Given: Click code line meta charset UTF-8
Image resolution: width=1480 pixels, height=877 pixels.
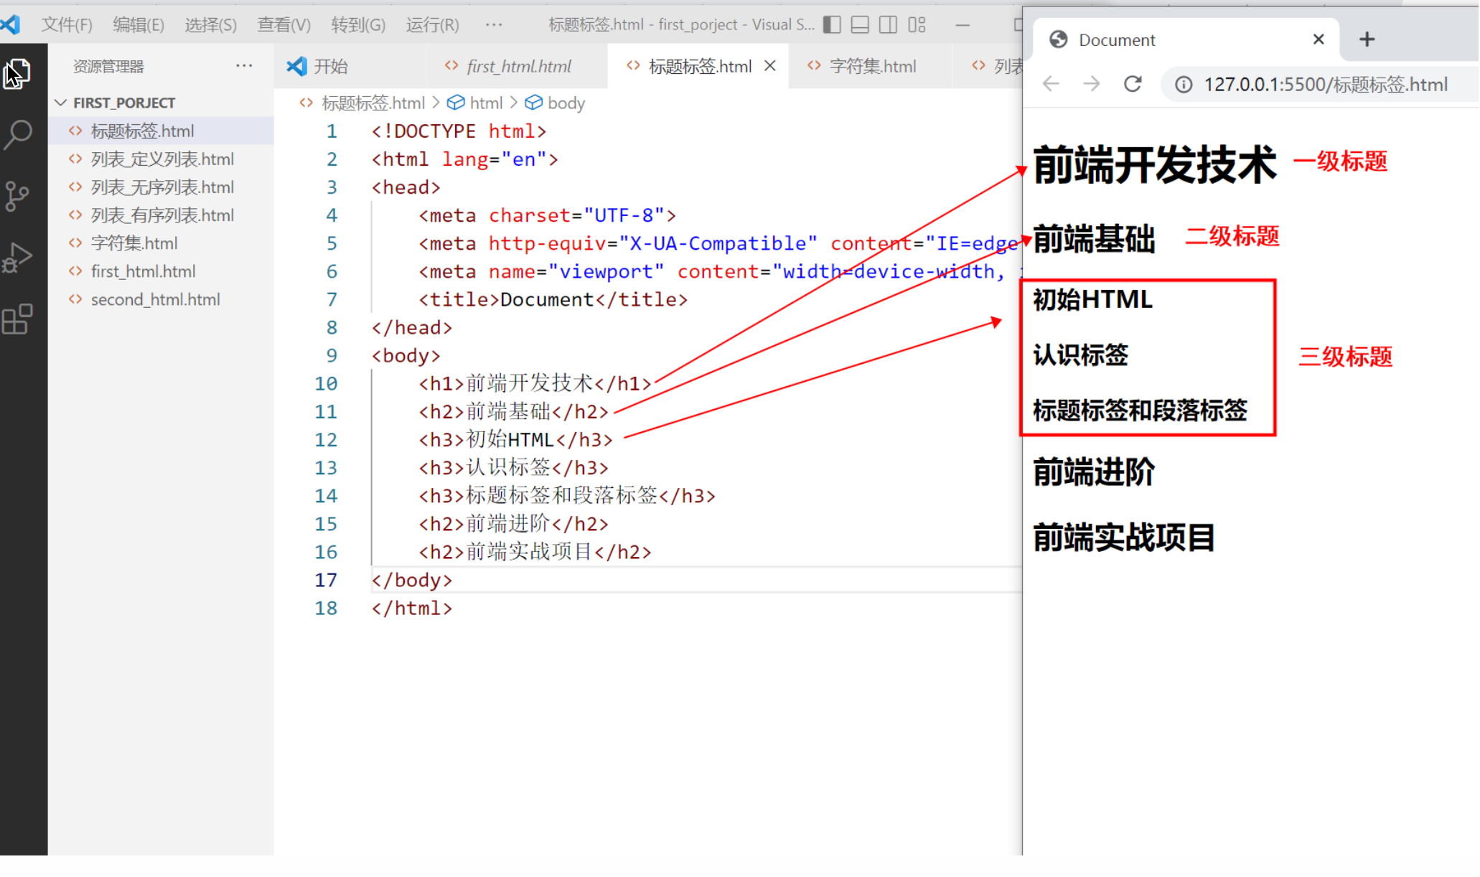Looking at the screenshot, I should tap(547, 215).
